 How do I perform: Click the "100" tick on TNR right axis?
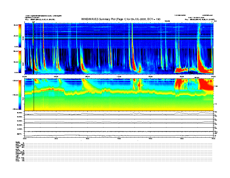click(216, 86)
